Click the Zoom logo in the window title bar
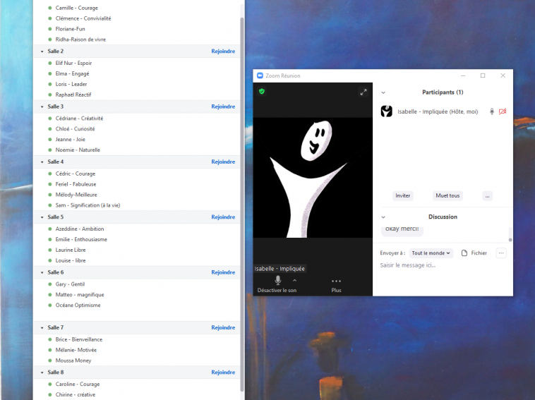The height and width of the screenshot is (400, 535). coord(260,75)
